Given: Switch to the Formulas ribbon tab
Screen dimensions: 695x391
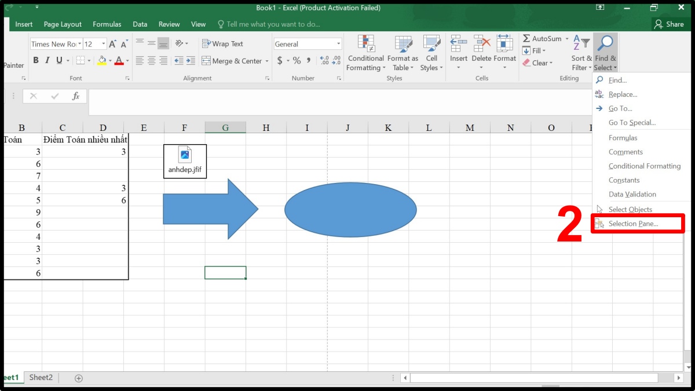Looking at the screenshot, I should 107,24.
